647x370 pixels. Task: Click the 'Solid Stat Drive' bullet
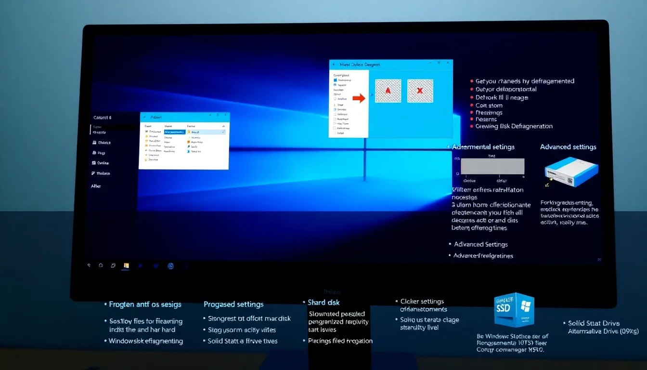pyautogui.click(x=594, y=323)
